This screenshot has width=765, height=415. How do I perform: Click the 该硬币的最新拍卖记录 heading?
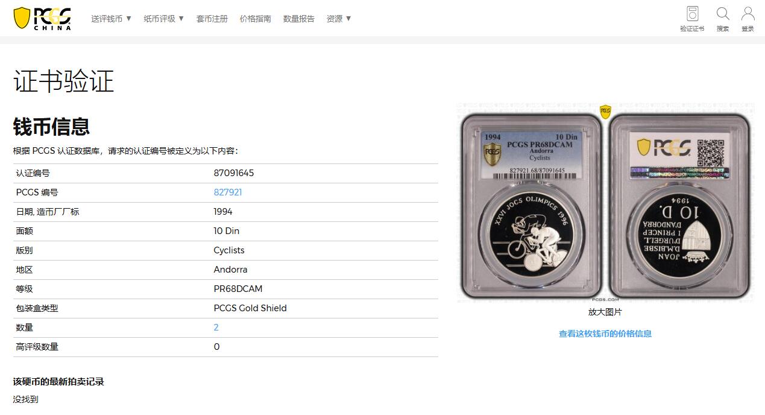(x=58, y=382)
